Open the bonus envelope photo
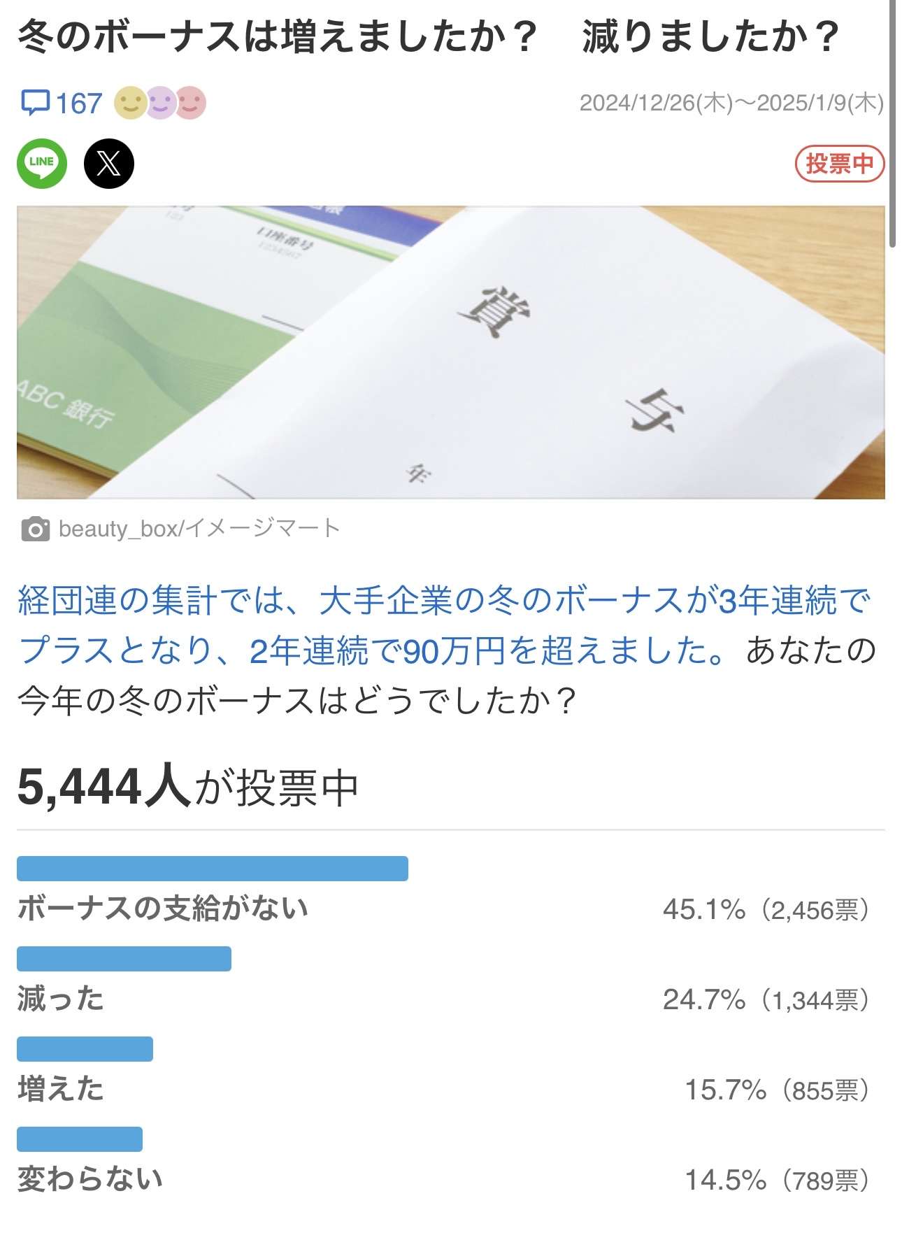 (450, 352)
